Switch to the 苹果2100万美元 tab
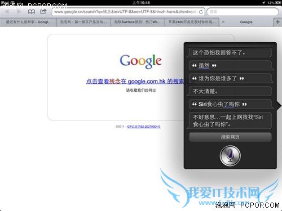This screenshot has width=282, height=211. pyautogui.click(x=192, y=22)
